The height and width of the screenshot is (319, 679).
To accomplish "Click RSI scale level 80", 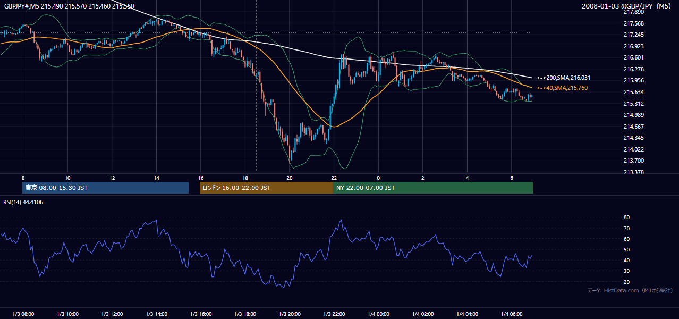I will click(x=626, y=217).
